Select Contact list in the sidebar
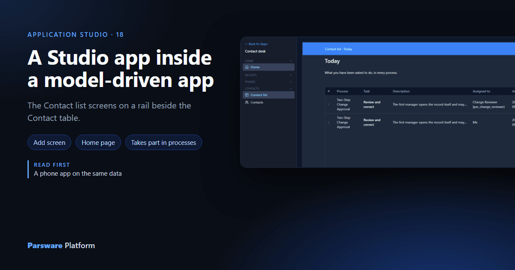The width and height of the screenshot is (515, 270). [269, 95]
